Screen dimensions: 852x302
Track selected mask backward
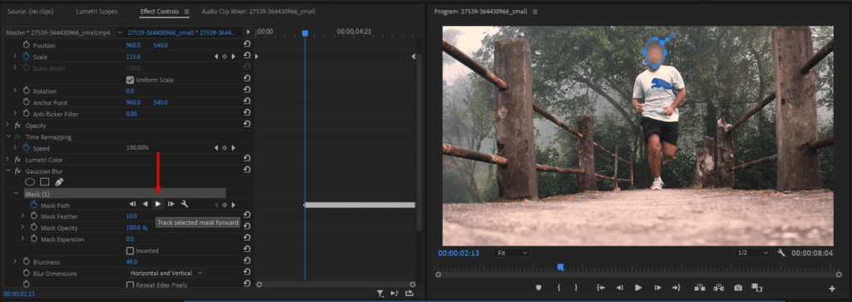pos(145,204)
